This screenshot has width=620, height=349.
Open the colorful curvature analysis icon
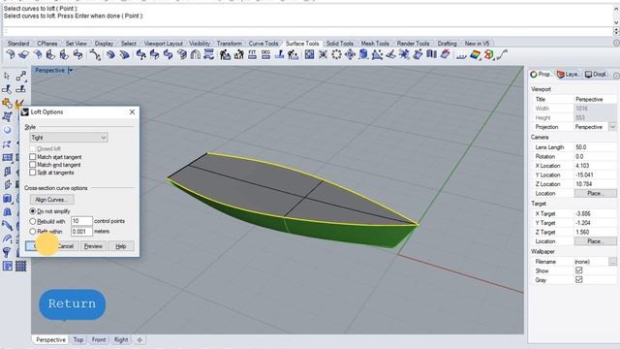click(x=475, y=54)
